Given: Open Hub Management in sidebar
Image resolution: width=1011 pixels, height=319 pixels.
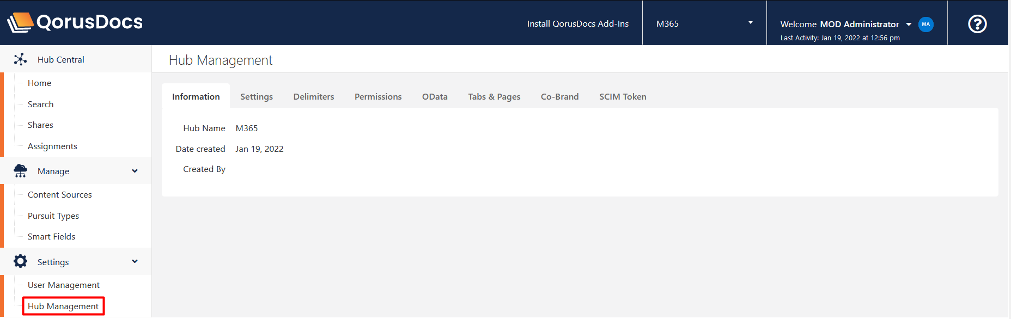Looking at the screenshot, I should click(x=63, y=306).
